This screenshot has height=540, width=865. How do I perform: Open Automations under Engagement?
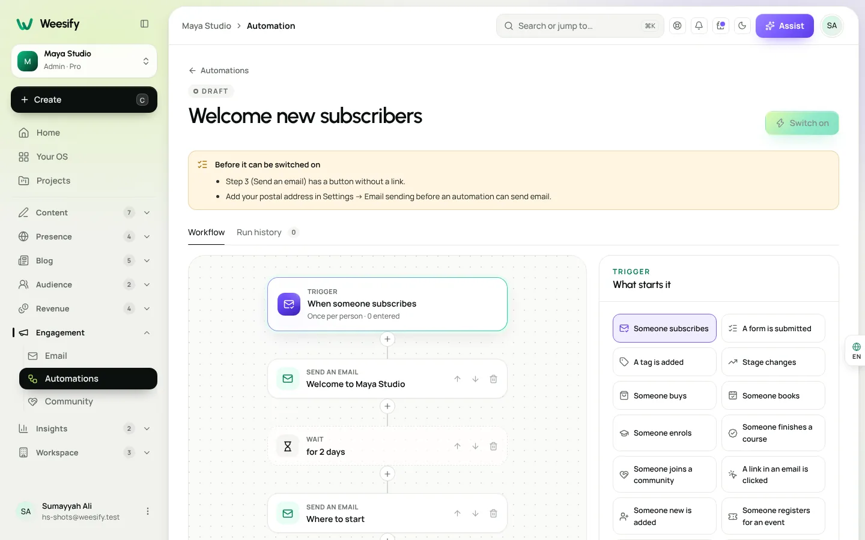(88, 379)
